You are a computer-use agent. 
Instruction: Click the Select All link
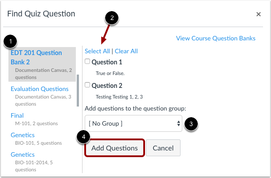click(97, 51)
